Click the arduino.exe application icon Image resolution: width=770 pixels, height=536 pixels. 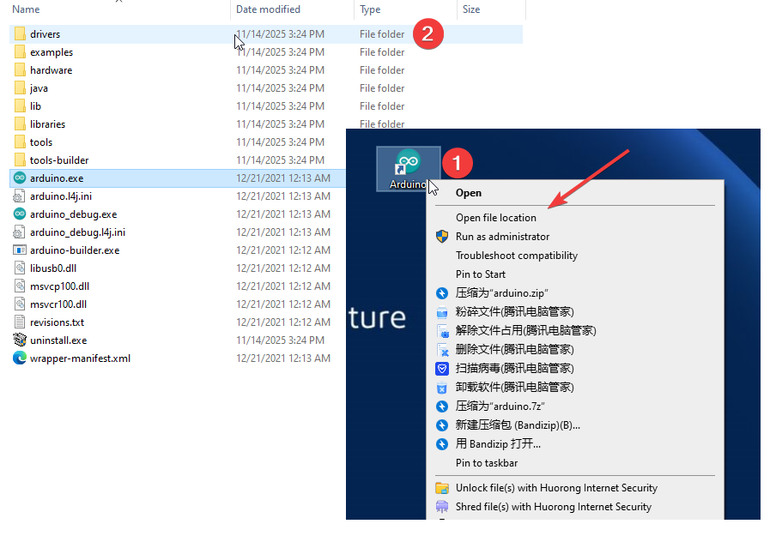[20, 178]
